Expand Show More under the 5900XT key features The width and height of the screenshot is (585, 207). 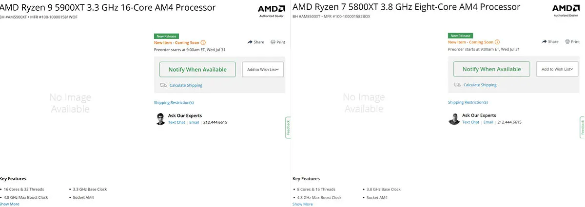click(10, 204)
